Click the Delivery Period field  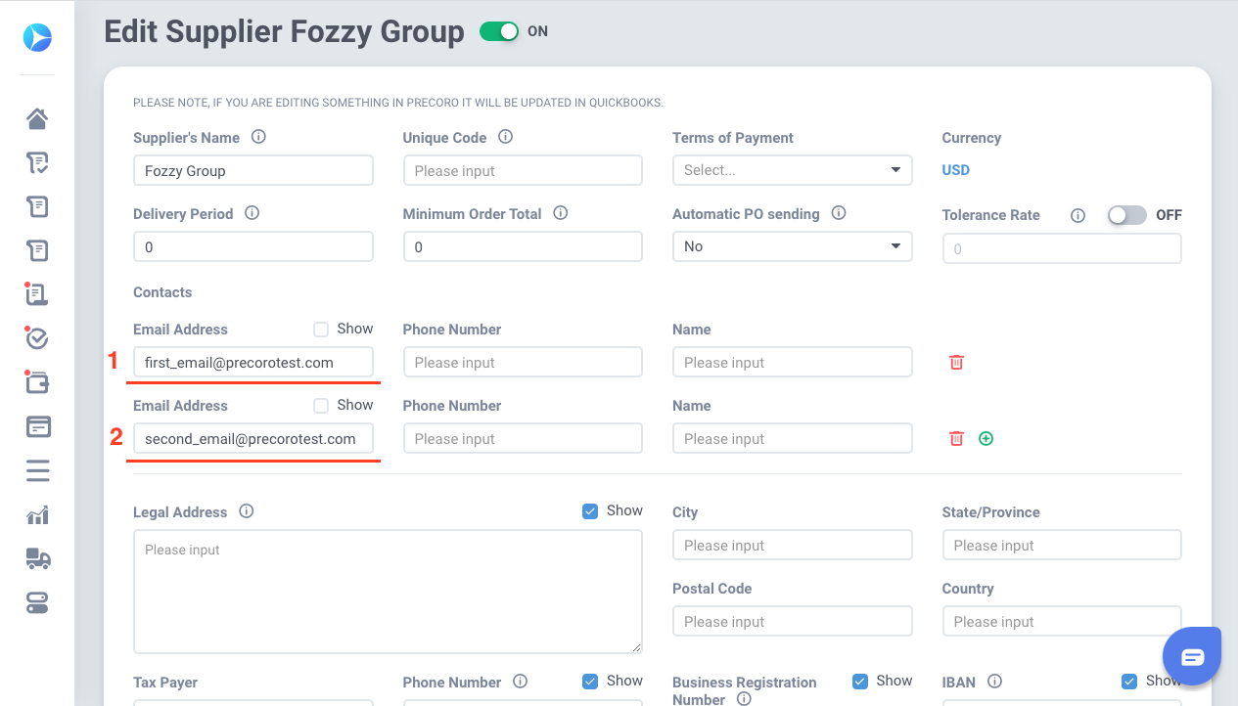(x=252, y=246)
